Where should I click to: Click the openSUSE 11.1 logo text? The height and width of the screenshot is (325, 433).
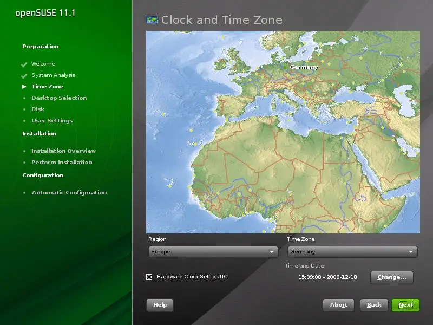(45, 13)
